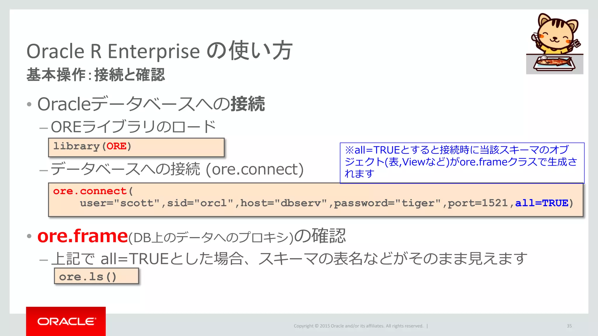Click the blue note box about all=TRUE

[462, 163]
